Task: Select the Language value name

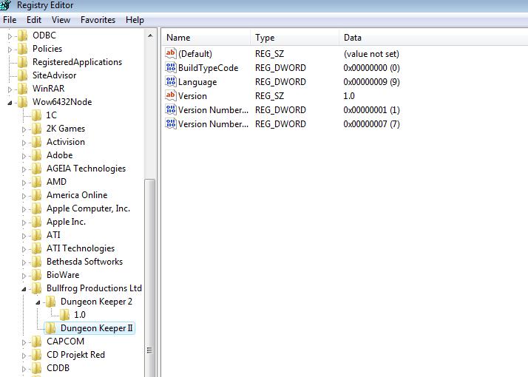Action: [x=197, y=82]
